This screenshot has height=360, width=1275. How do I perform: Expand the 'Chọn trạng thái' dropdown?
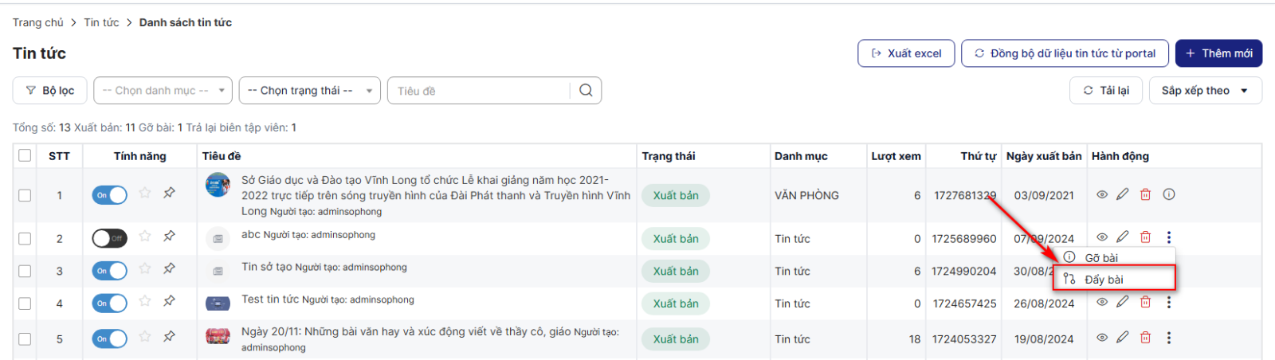[309, 91]
